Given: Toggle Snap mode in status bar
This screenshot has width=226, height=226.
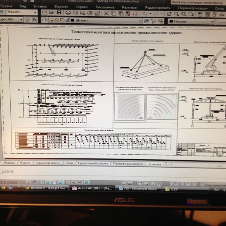Looking at the screenshot, I should (x=28, y=183).
